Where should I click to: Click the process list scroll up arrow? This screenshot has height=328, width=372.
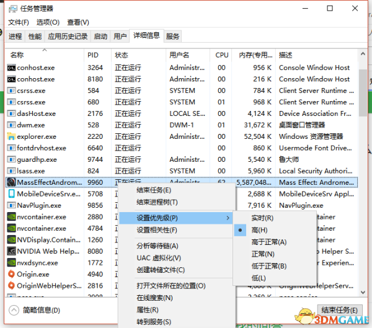[x=363, y=54]
